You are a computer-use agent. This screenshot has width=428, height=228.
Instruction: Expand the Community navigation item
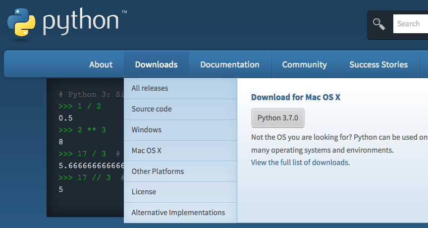click(x=304, y=64)
